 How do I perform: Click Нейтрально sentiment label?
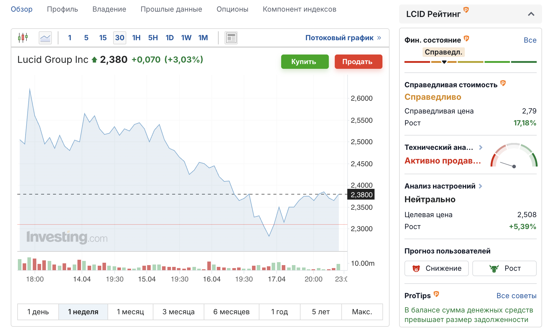click(x=430, y=200)
